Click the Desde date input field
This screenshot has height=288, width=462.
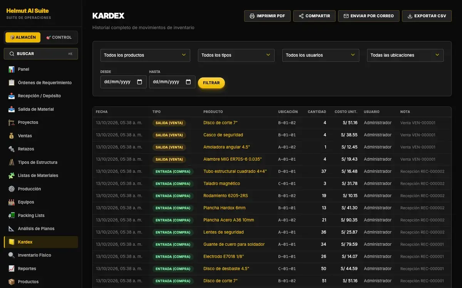pos(123,82)
